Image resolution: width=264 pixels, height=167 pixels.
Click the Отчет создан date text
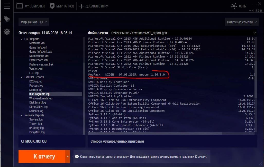coord(45,33)
